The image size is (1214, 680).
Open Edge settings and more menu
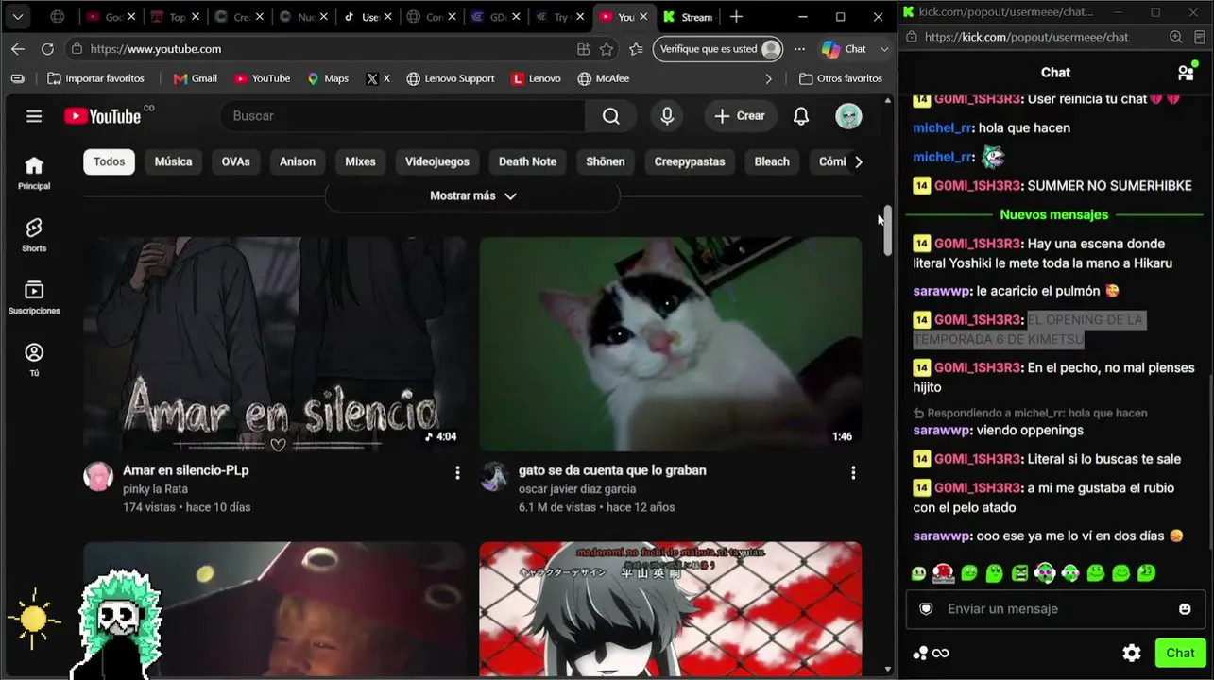(799, 49)
